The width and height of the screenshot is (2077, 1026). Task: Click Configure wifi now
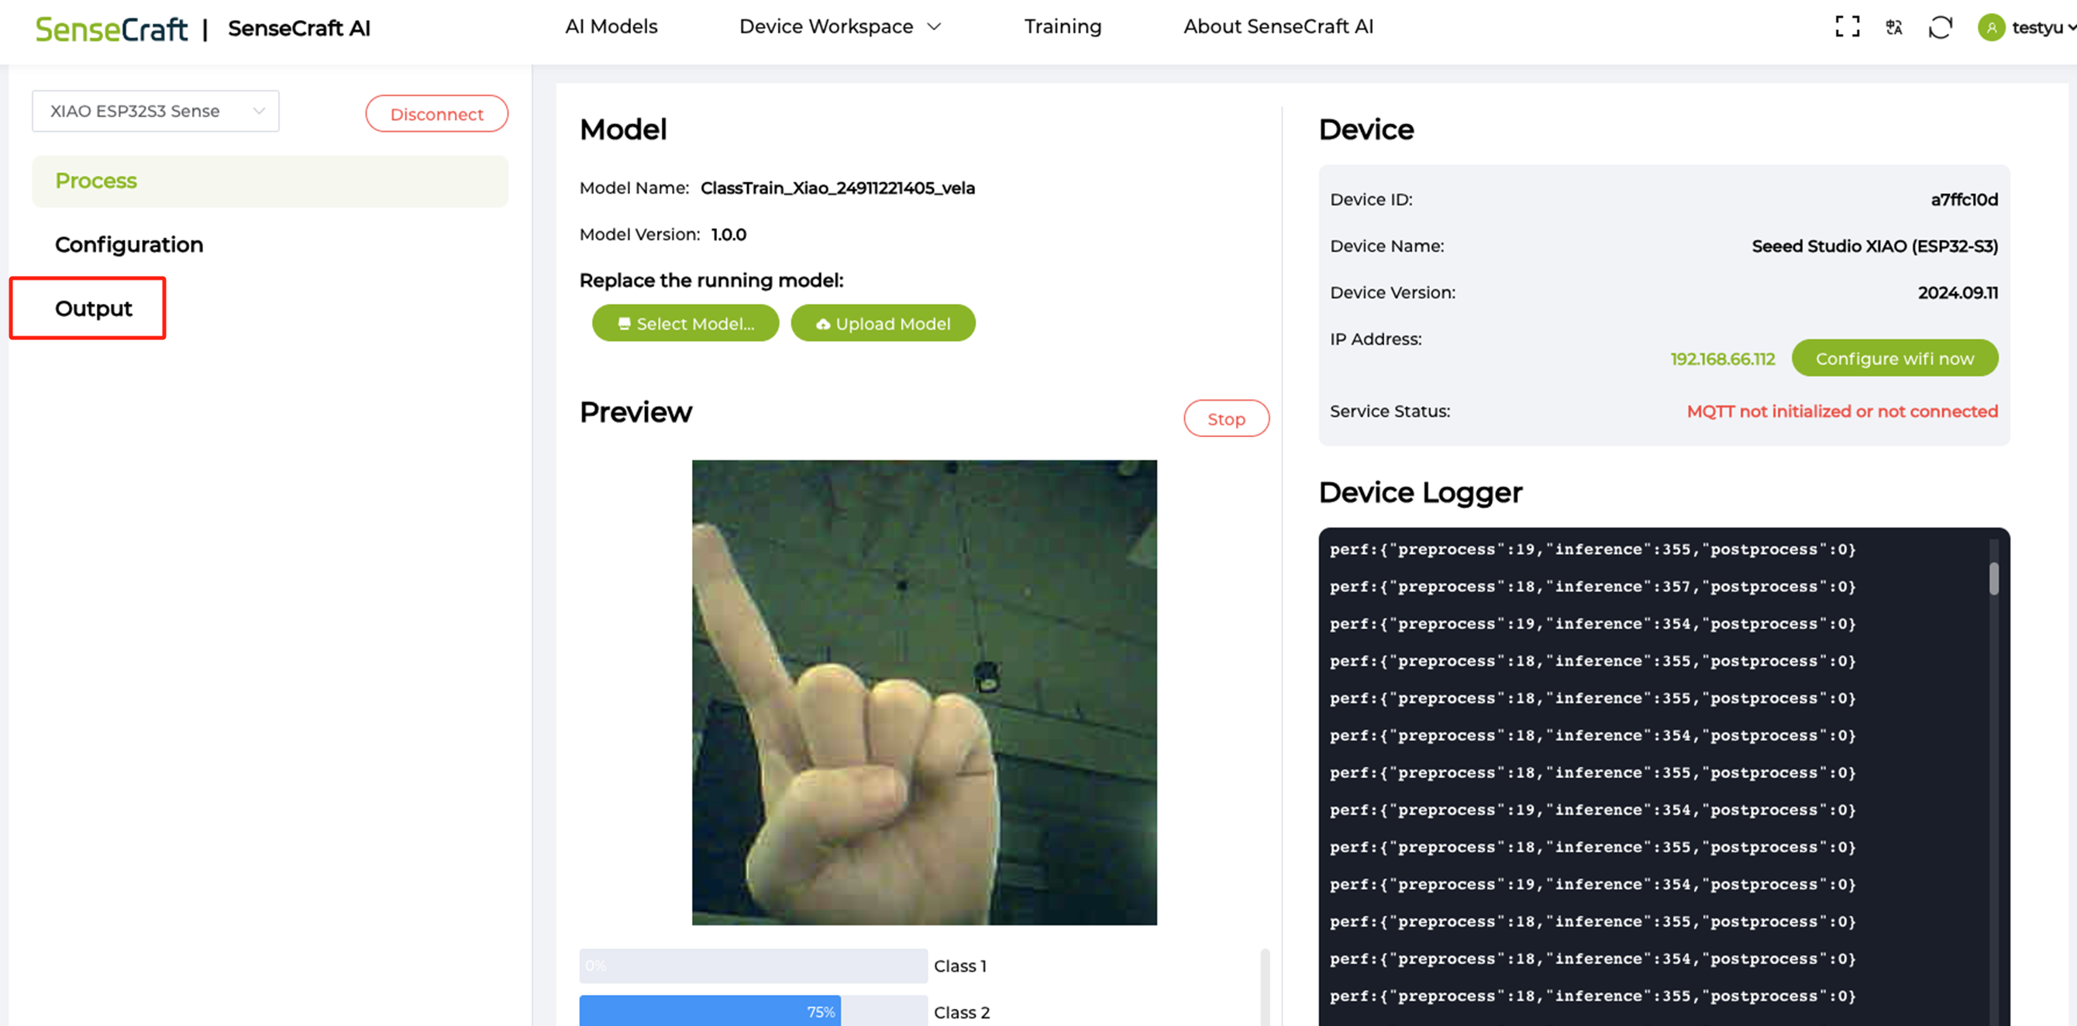[x=1895, y=358]
